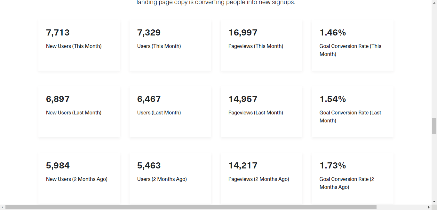Click the horizontal scrollbar left arrow
The image size is (437, 210).
[2, 207]
